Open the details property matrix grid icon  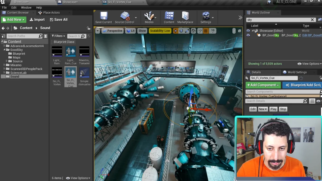(x=312, y=101)
